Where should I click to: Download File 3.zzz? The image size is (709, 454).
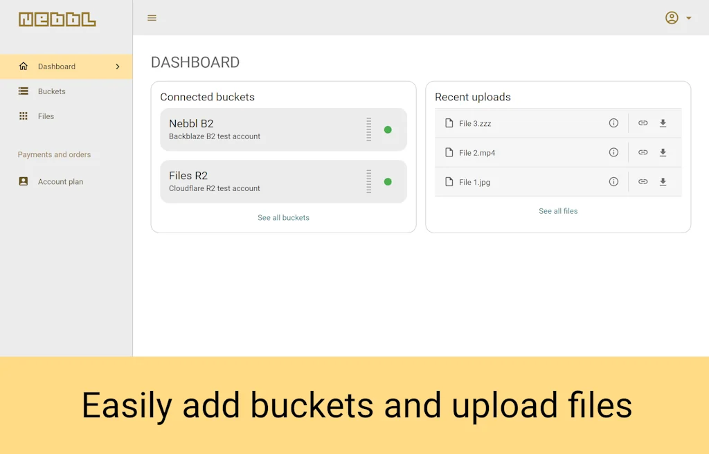(x=663, y=123)
